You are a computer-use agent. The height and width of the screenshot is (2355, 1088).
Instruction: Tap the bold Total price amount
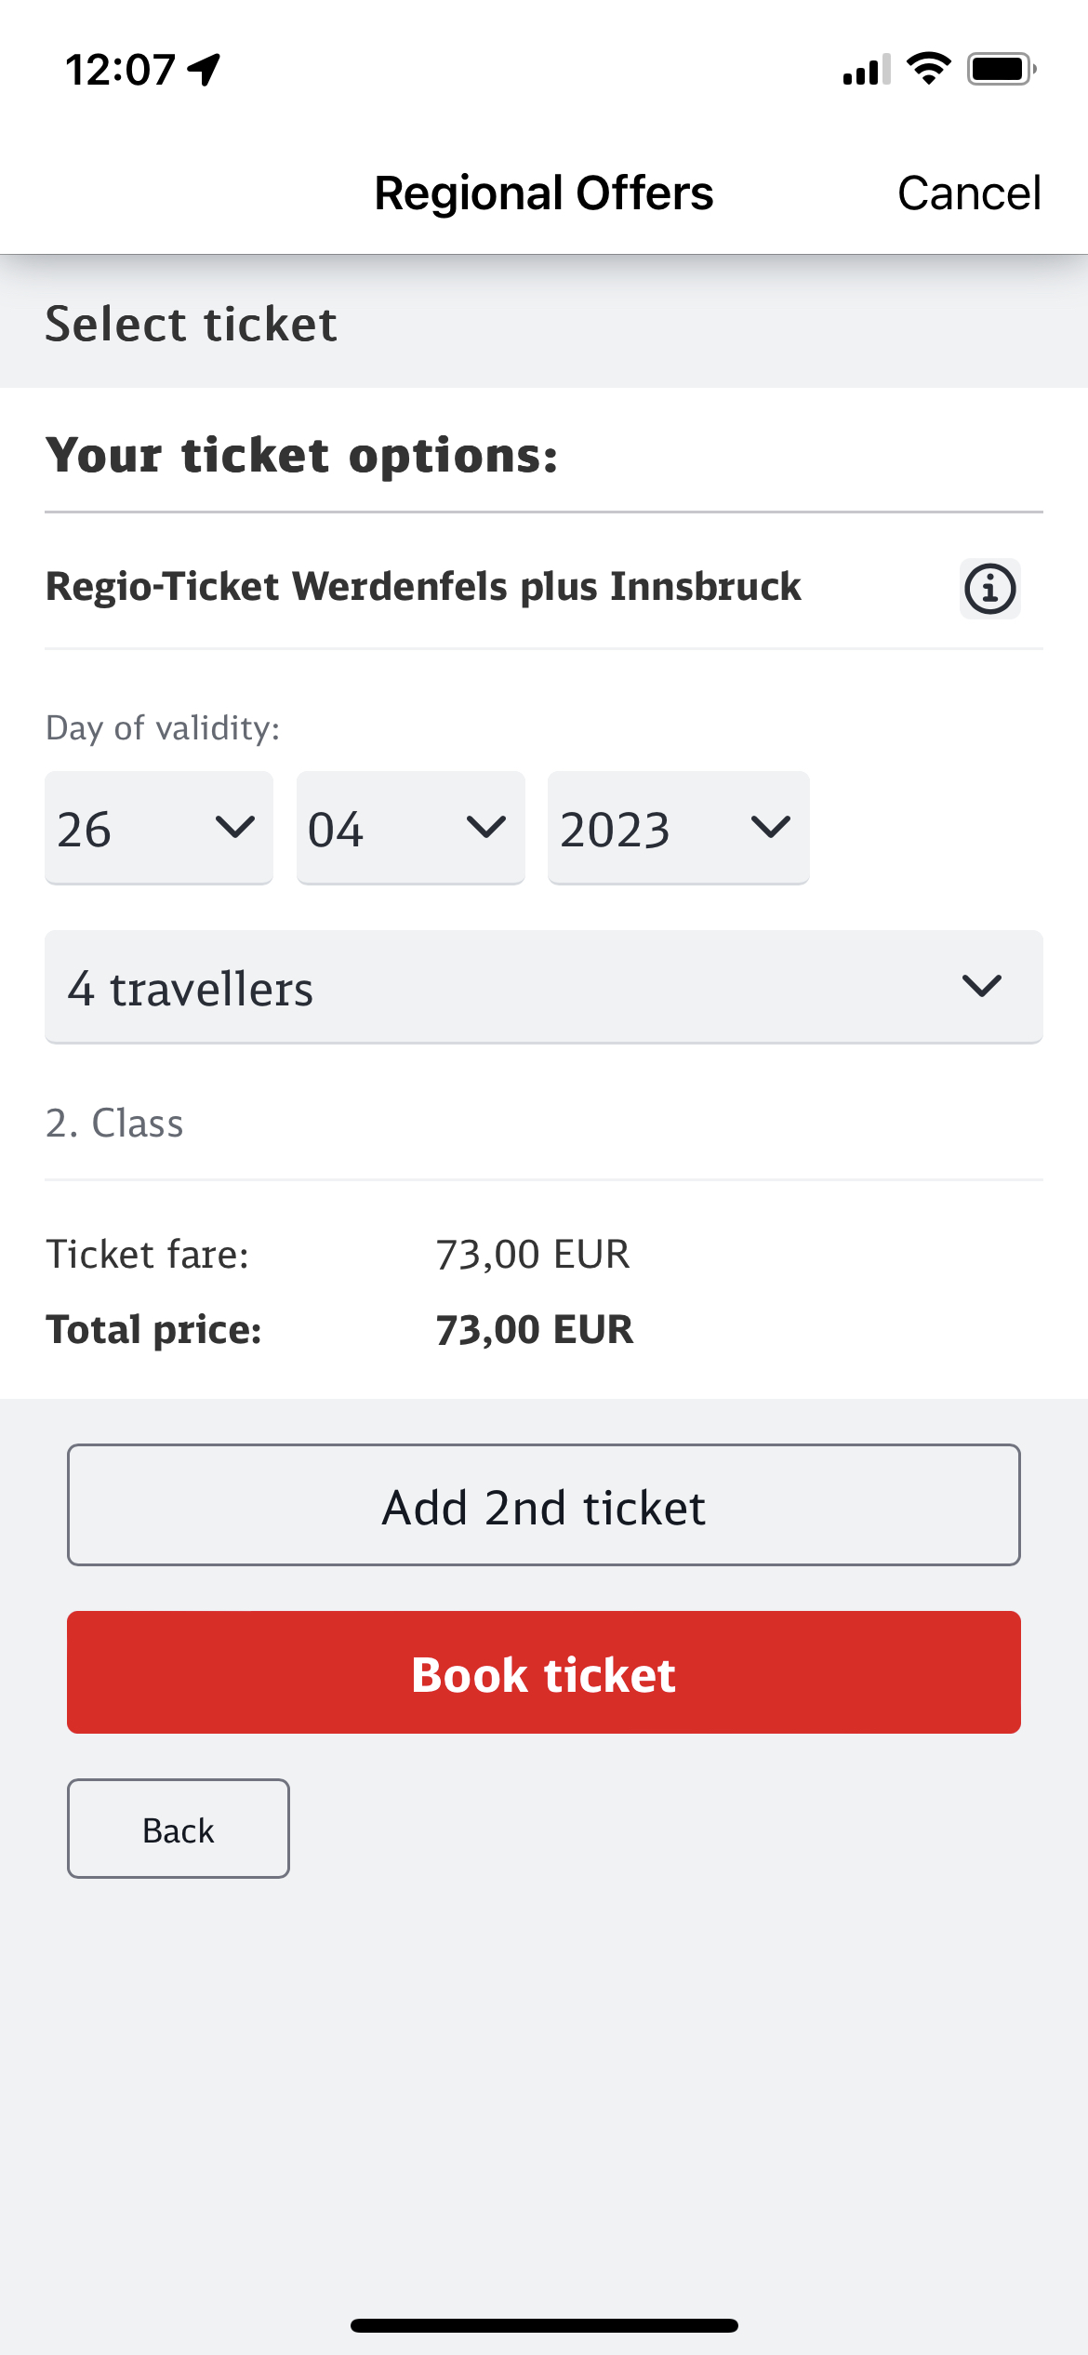pyautogui.click(x=535, y=1329)
